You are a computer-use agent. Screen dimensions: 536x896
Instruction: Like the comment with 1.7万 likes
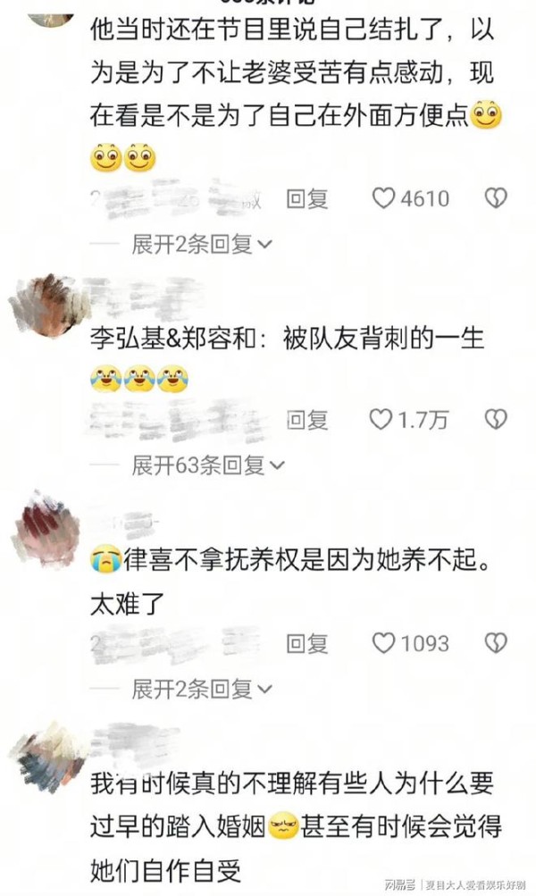tap(408, 420)
